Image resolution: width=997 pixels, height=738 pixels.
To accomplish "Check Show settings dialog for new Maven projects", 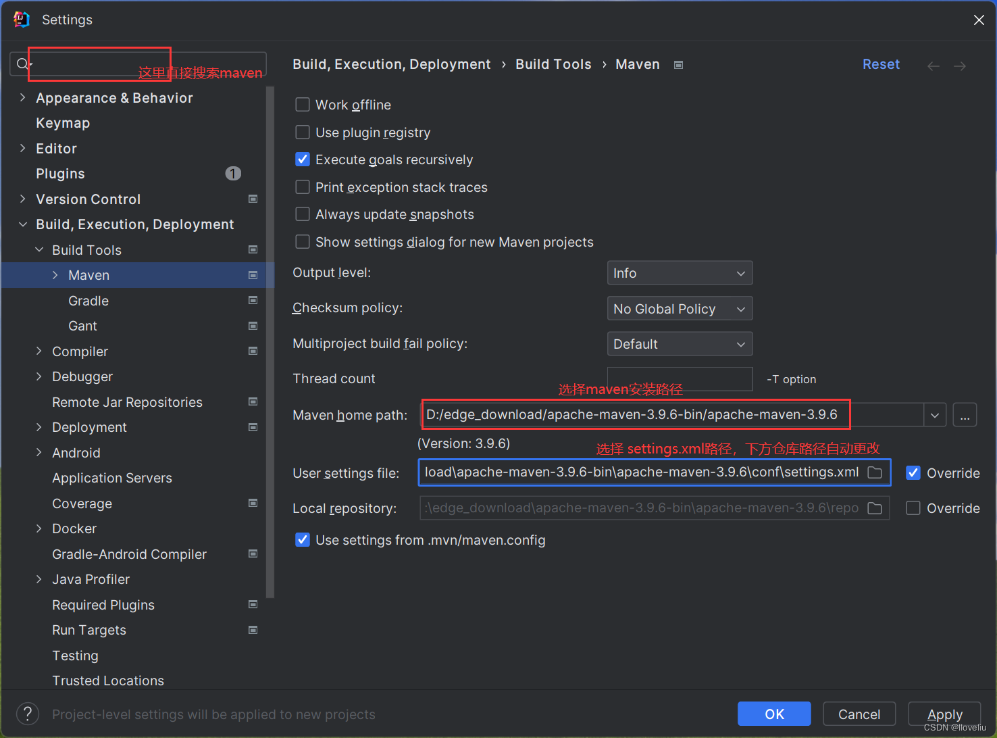I will click(303, 242).
